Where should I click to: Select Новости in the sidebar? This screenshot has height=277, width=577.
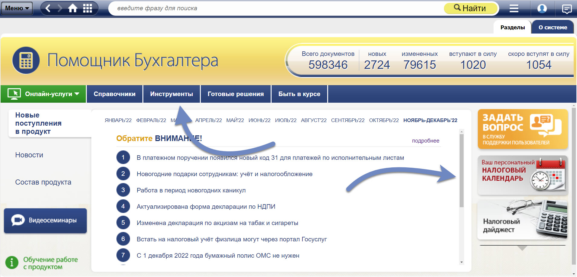pos(29,155)
